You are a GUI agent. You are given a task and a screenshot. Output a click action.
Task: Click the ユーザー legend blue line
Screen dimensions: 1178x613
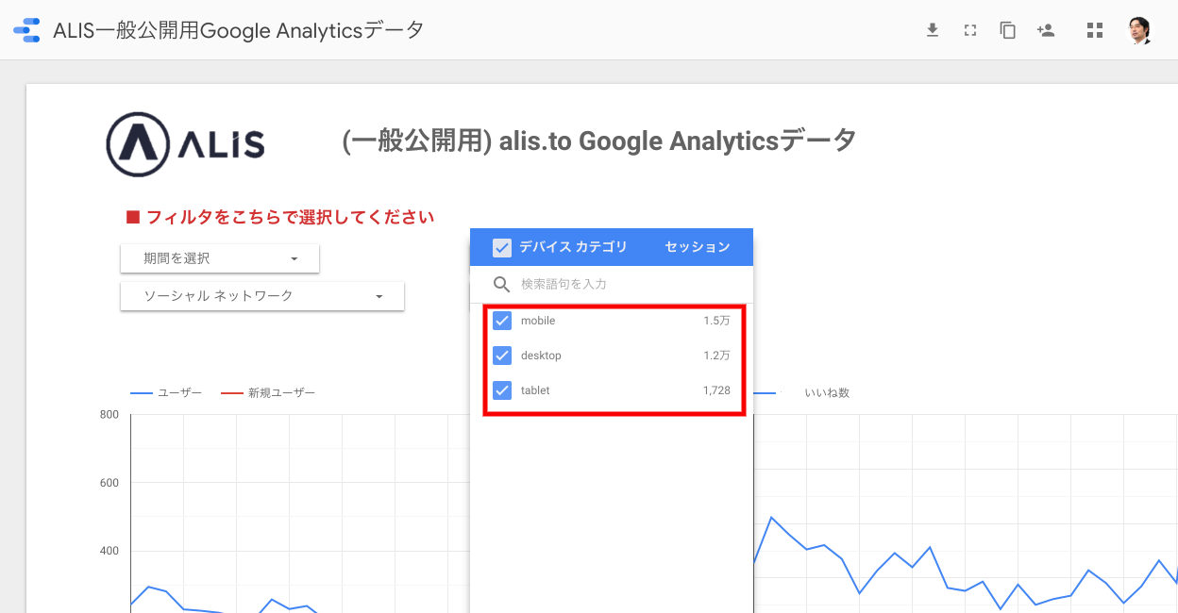tap(141, 392)
